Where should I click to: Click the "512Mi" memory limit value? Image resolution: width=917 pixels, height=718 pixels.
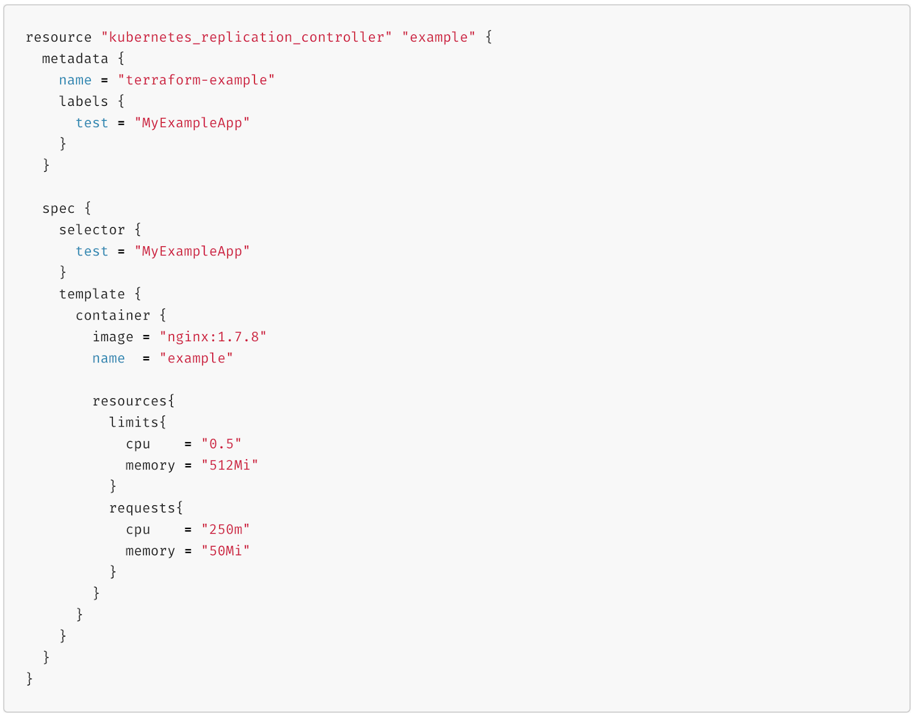pos(229,465)
